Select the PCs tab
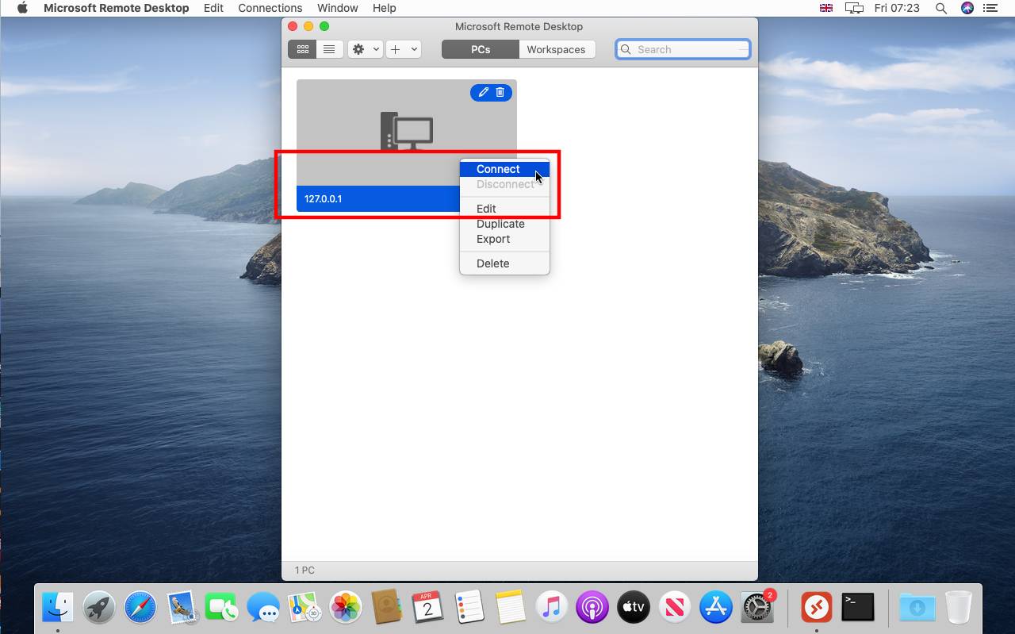This screenshot has height=634, width=1015. coord(481,49)
